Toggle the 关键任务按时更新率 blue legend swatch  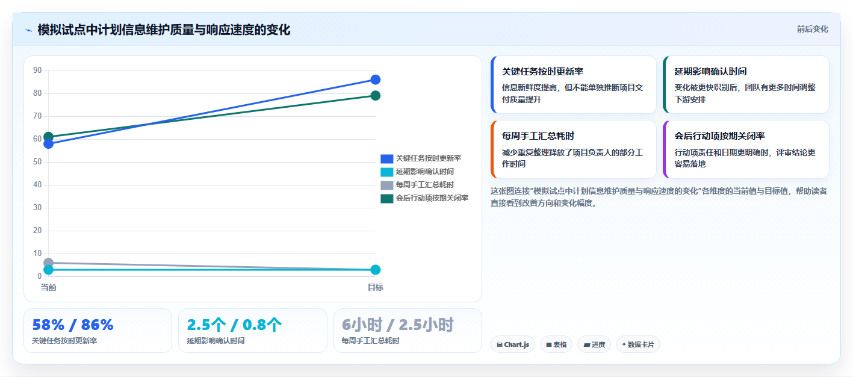386,158
